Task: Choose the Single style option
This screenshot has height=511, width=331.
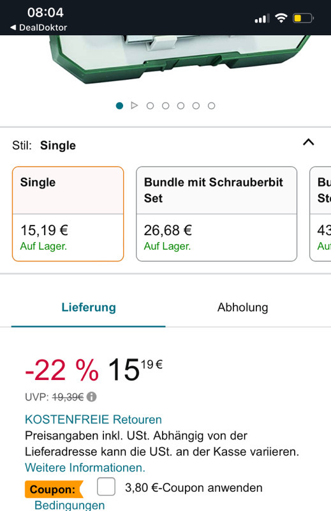Action: click(x=68, y=214)
